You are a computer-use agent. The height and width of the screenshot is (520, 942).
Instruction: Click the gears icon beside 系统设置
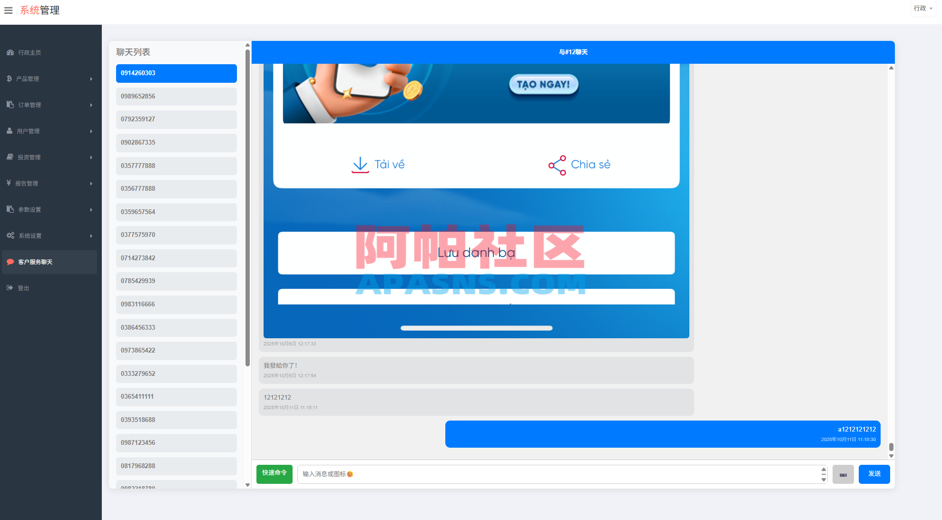10,235
